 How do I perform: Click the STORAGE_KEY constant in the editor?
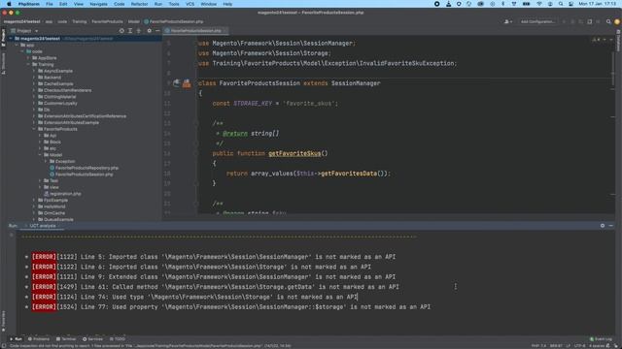253,104
